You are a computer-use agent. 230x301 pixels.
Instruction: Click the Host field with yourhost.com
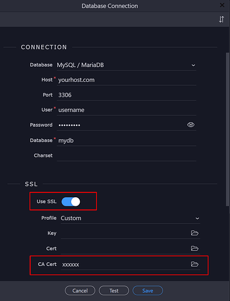click(x=126, y=80)
